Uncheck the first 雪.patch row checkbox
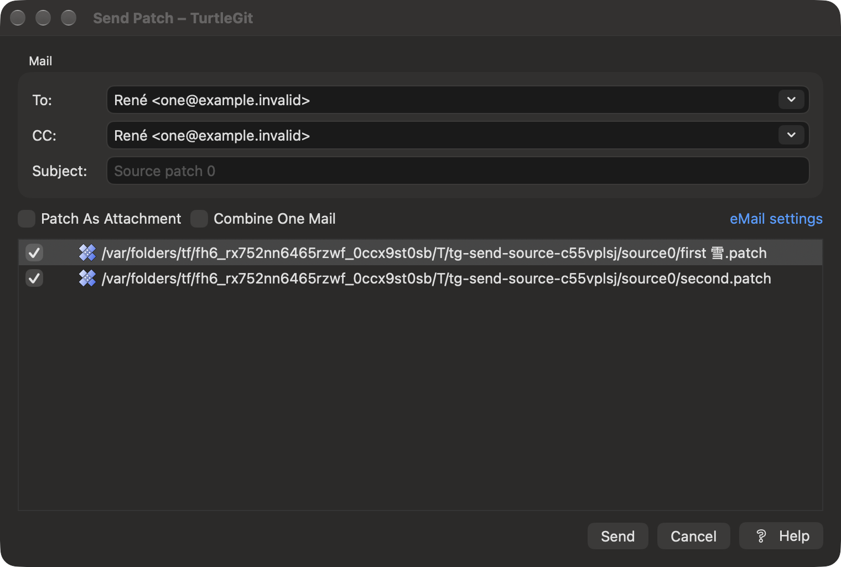This screenshot has height=567, width=841. click(34, 252)
